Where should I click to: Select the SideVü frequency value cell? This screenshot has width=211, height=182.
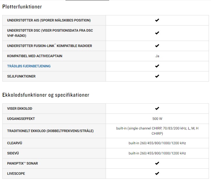click(157, 153)
